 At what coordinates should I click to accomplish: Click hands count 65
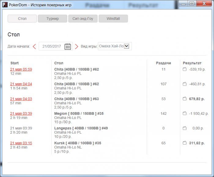pyautogui.click(x=164, y=143)
